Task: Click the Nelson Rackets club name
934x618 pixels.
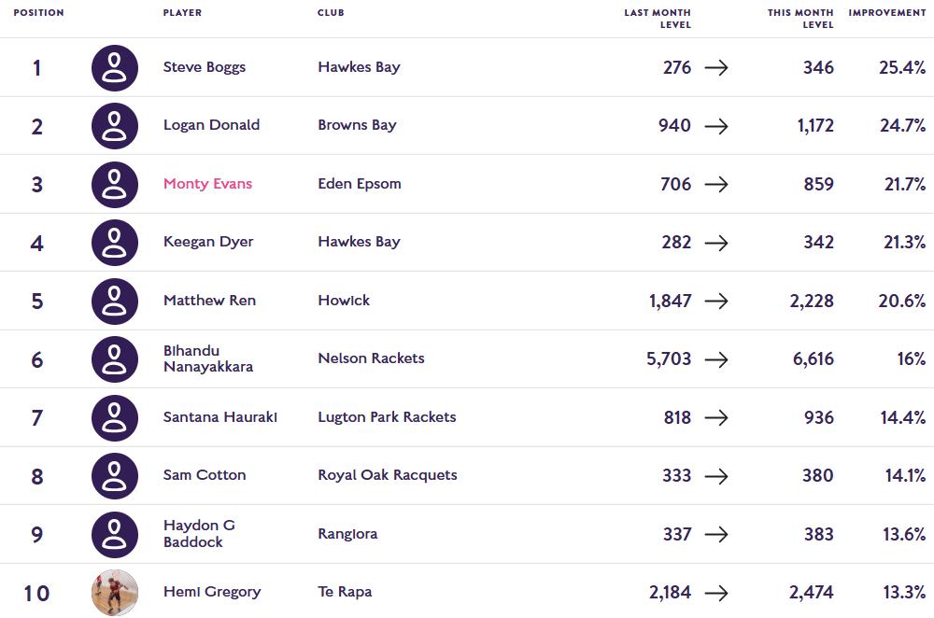Action: 371,358
